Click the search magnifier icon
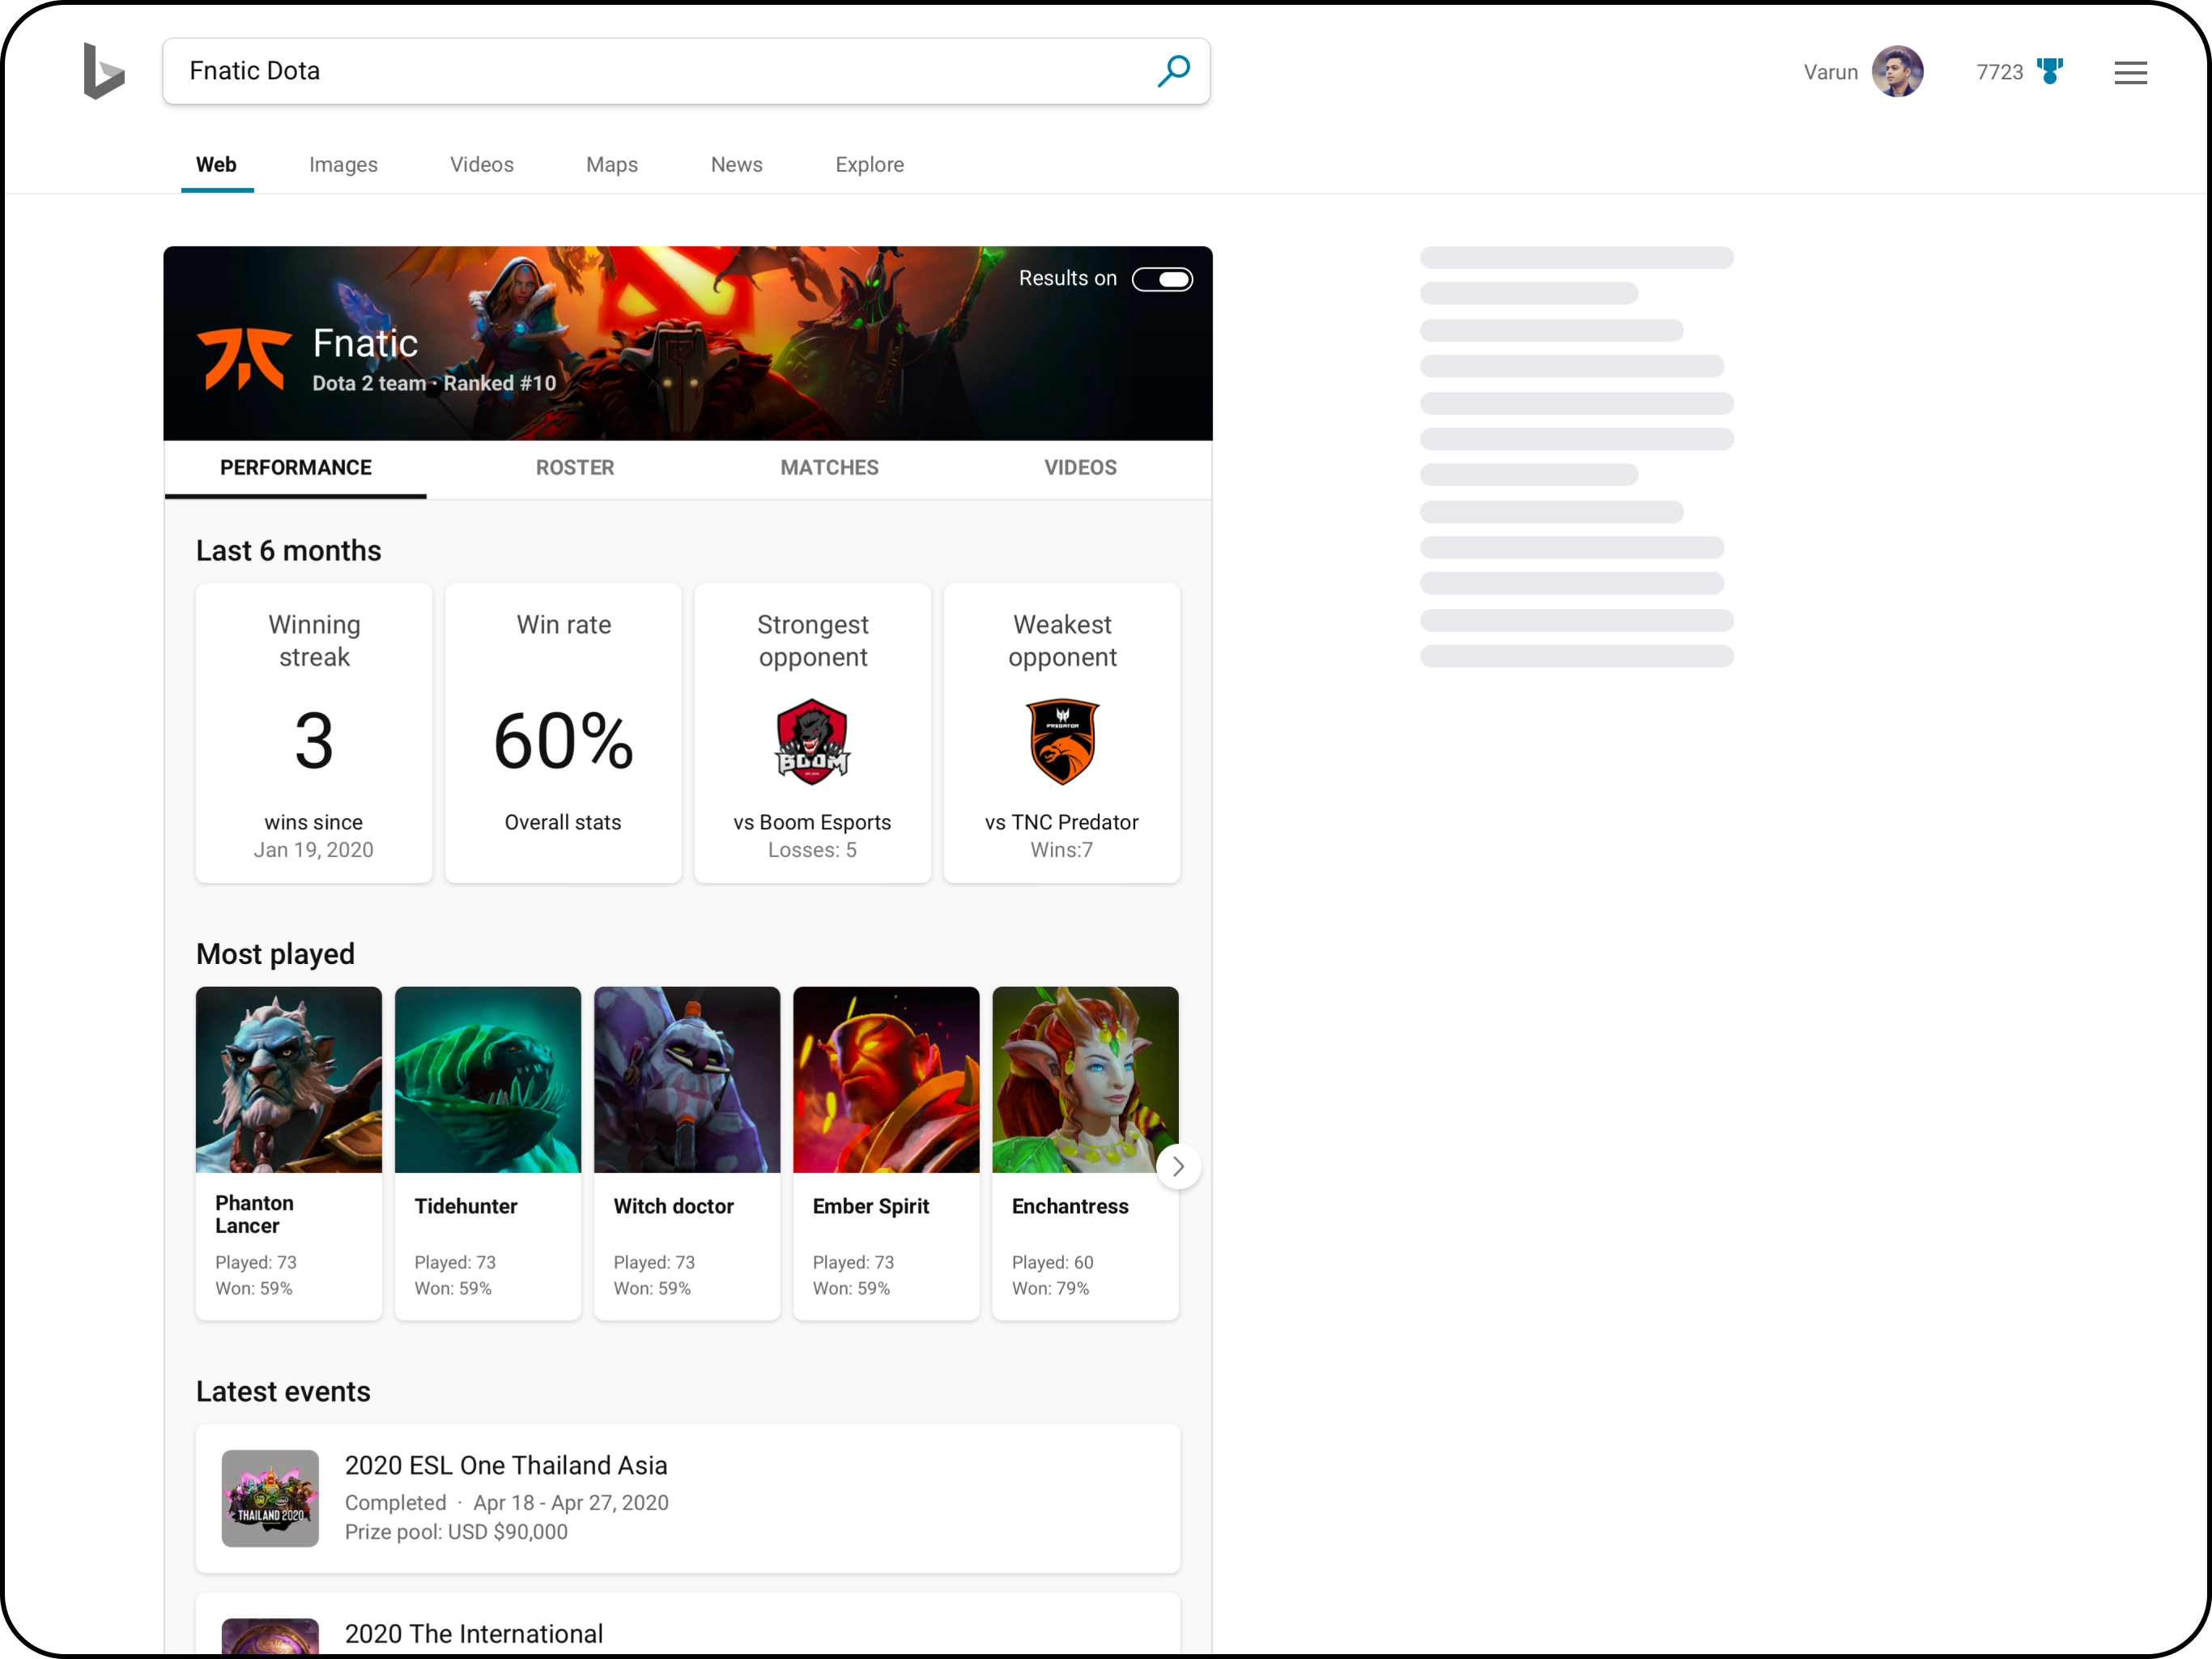Image resolution: width=2212 pixels, height=1659 pixels. 1173,71
